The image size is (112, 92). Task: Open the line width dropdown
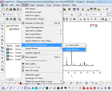[x=105, y=14]
